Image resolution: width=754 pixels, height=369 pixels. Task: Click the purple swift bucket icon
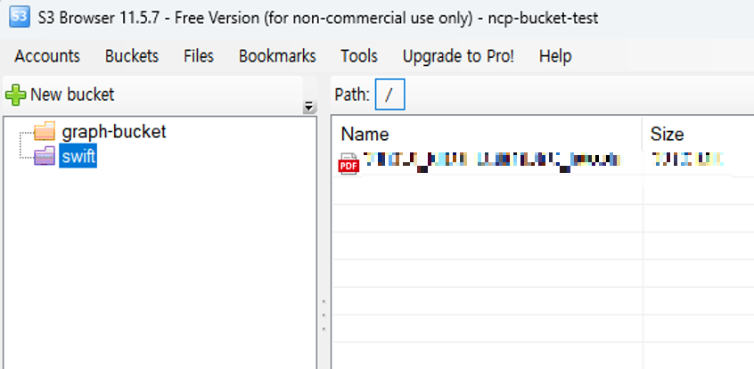coord(45,156)
